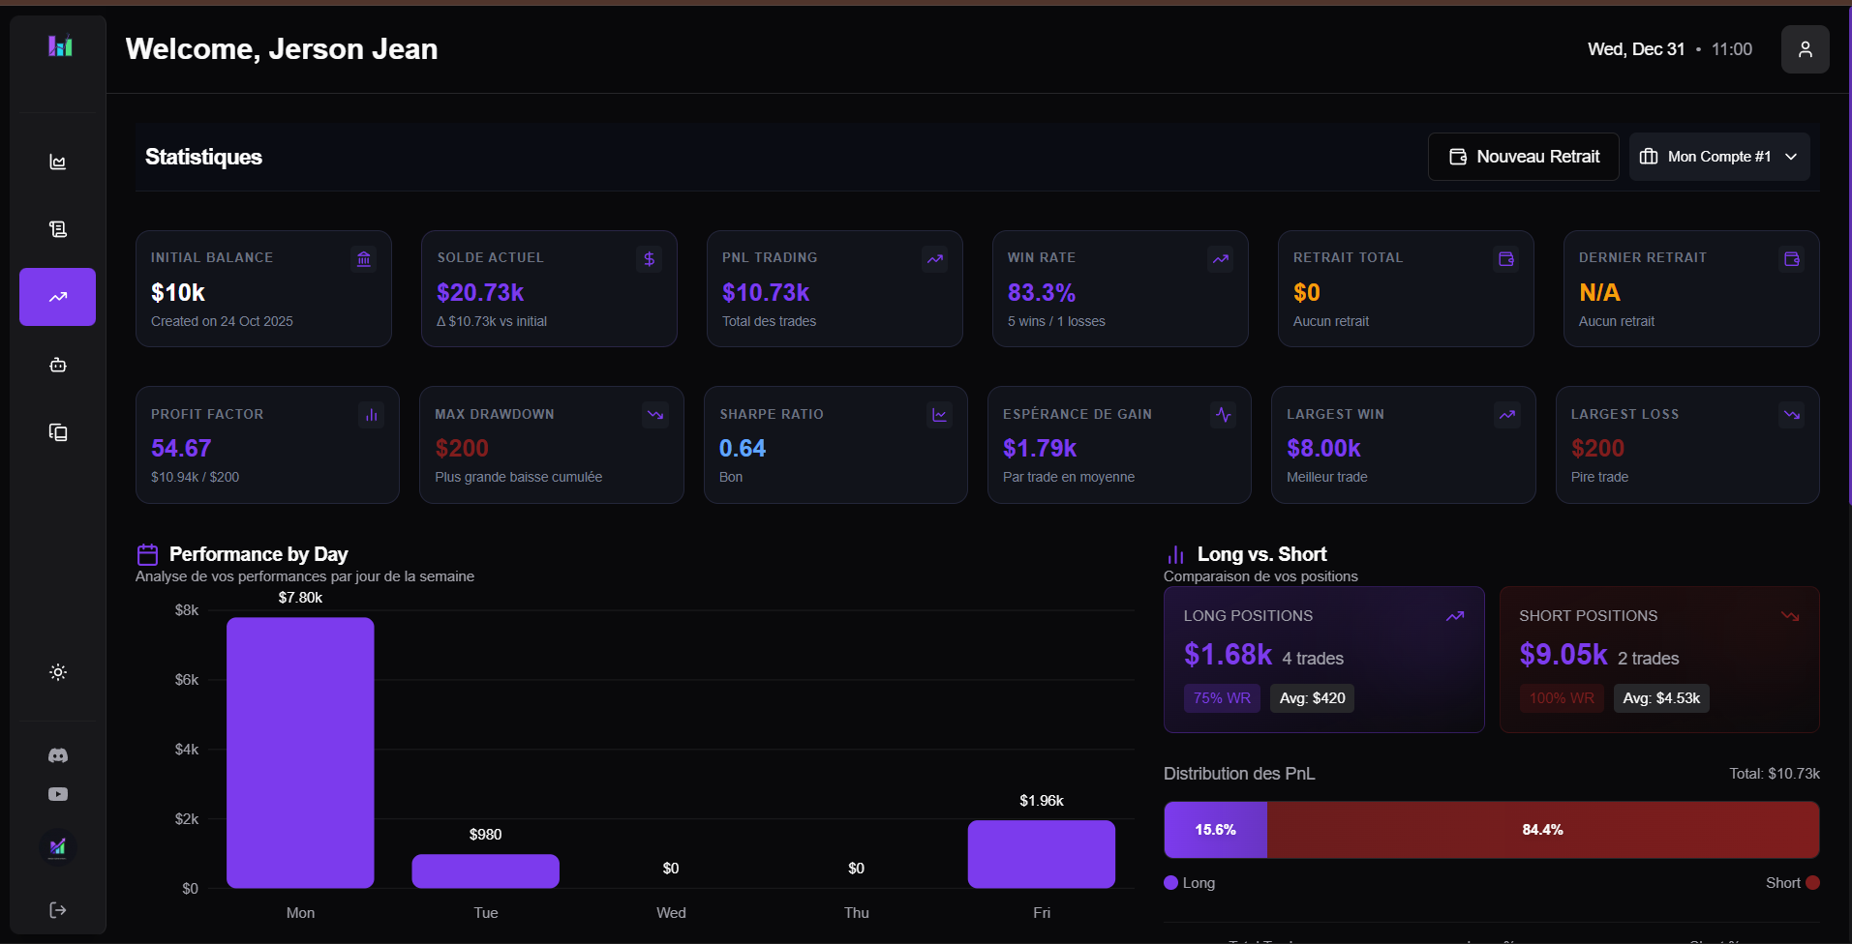Select the active trending statistics sidebar icon
The image size is (1852, 944).
pyautogui.click(x=58, y=297)
